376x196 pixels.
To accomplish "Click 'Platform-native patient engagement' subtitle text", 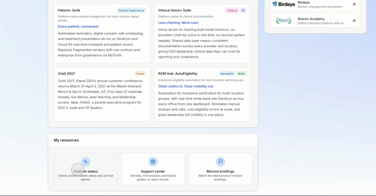I will 99,18.
